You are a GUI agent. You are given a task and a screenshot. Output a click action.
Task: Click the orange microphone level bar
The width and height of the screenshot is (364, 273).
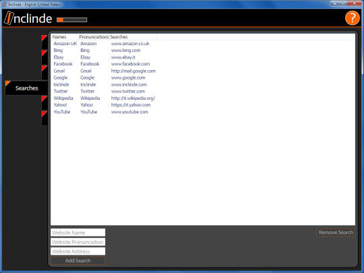point(72,20)
